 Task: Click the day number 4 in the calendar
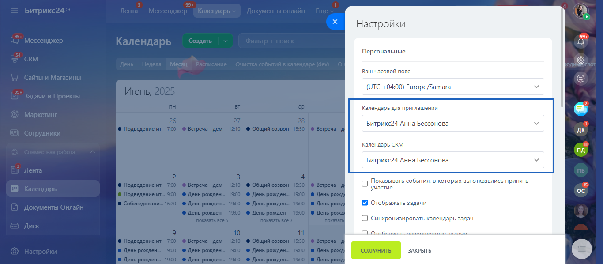(303, 177)
